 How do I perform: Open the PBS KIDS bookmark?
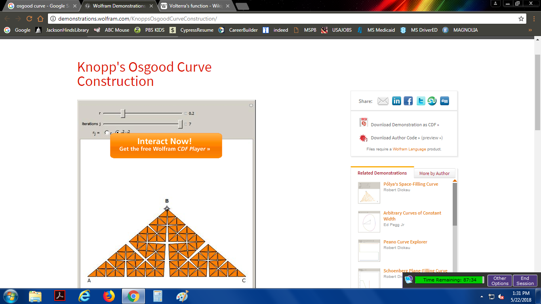point(149,30)
